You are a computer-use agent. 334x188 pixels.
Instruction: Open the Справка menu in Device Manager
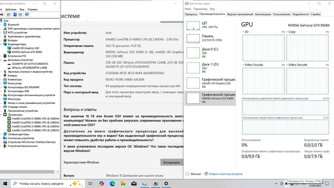click(x=32, y=9)
